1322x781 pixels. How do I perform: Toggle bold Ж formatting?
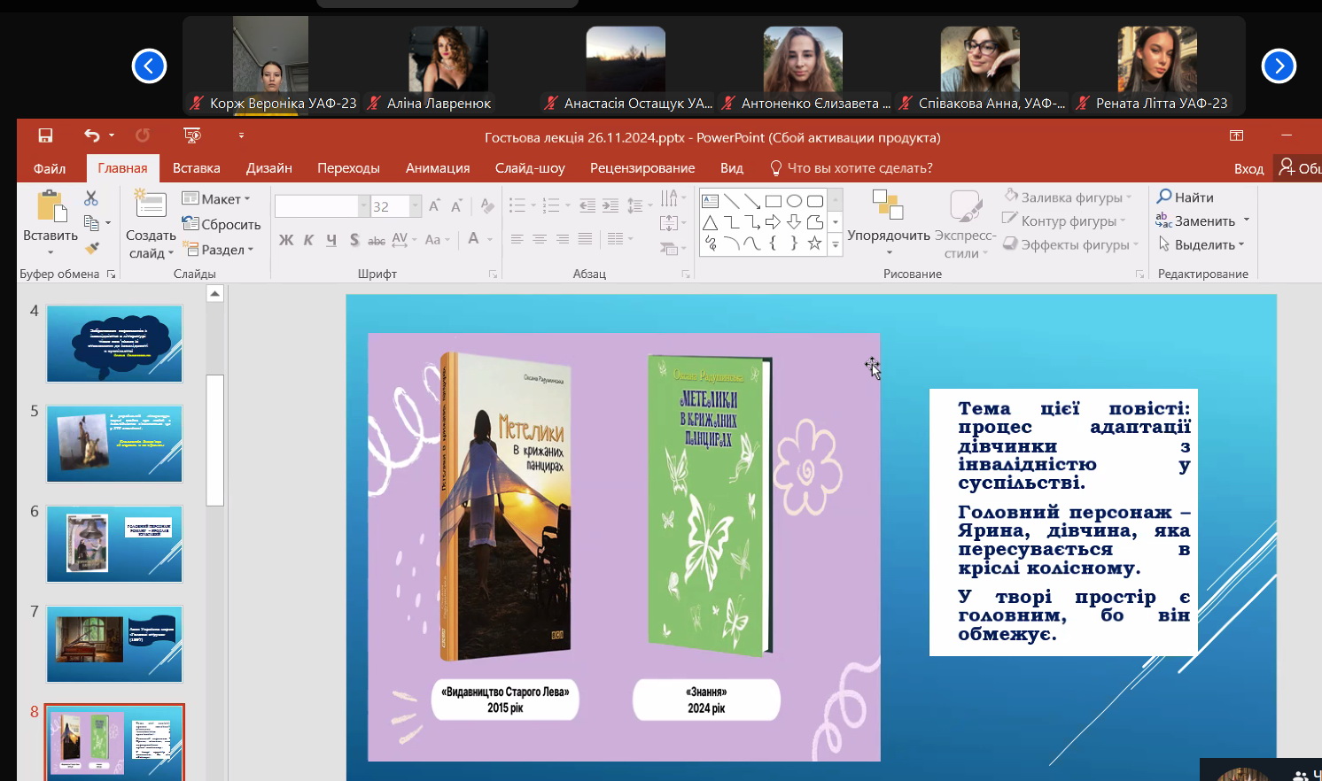[286, 239]
